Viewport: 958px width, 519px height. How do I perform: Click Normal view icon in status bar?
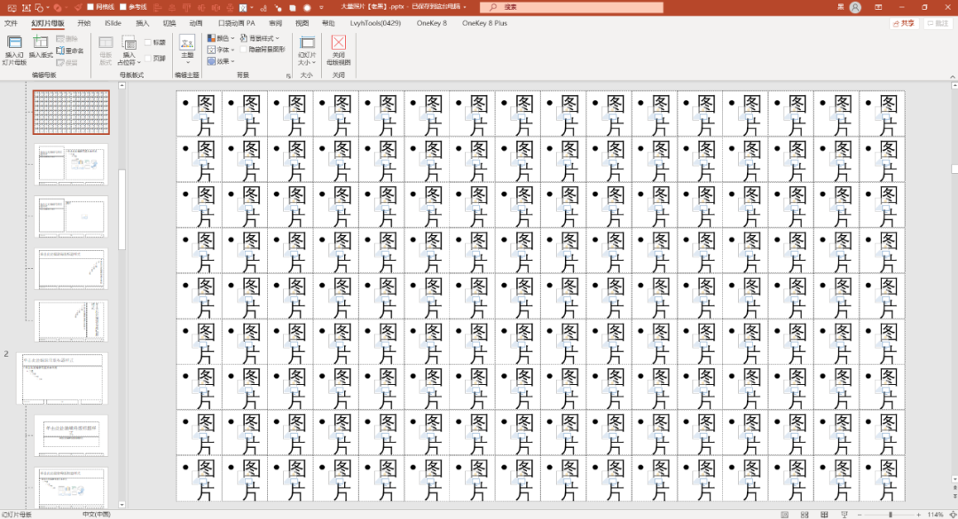tap(785, 515)
